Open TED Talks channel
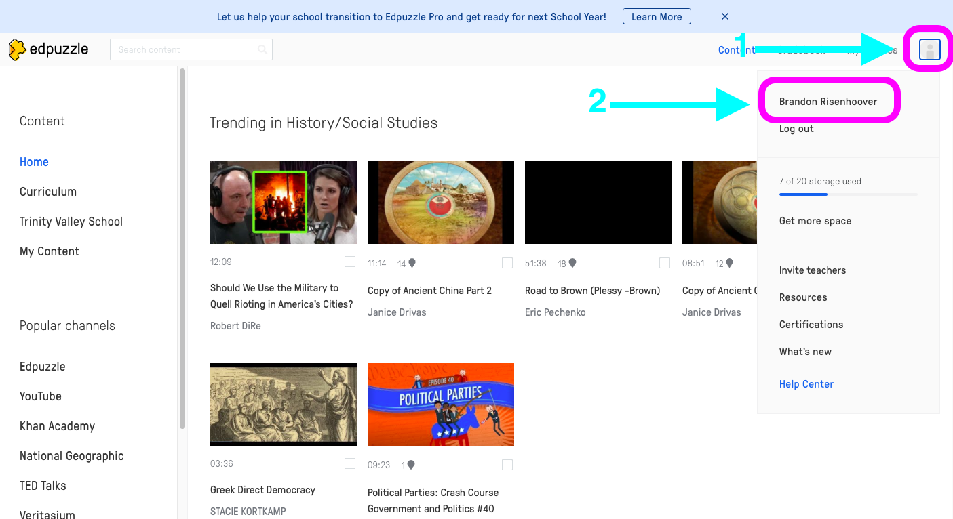Screen dimensions: 953x519 pyautogui.click(x=43, y=486)
